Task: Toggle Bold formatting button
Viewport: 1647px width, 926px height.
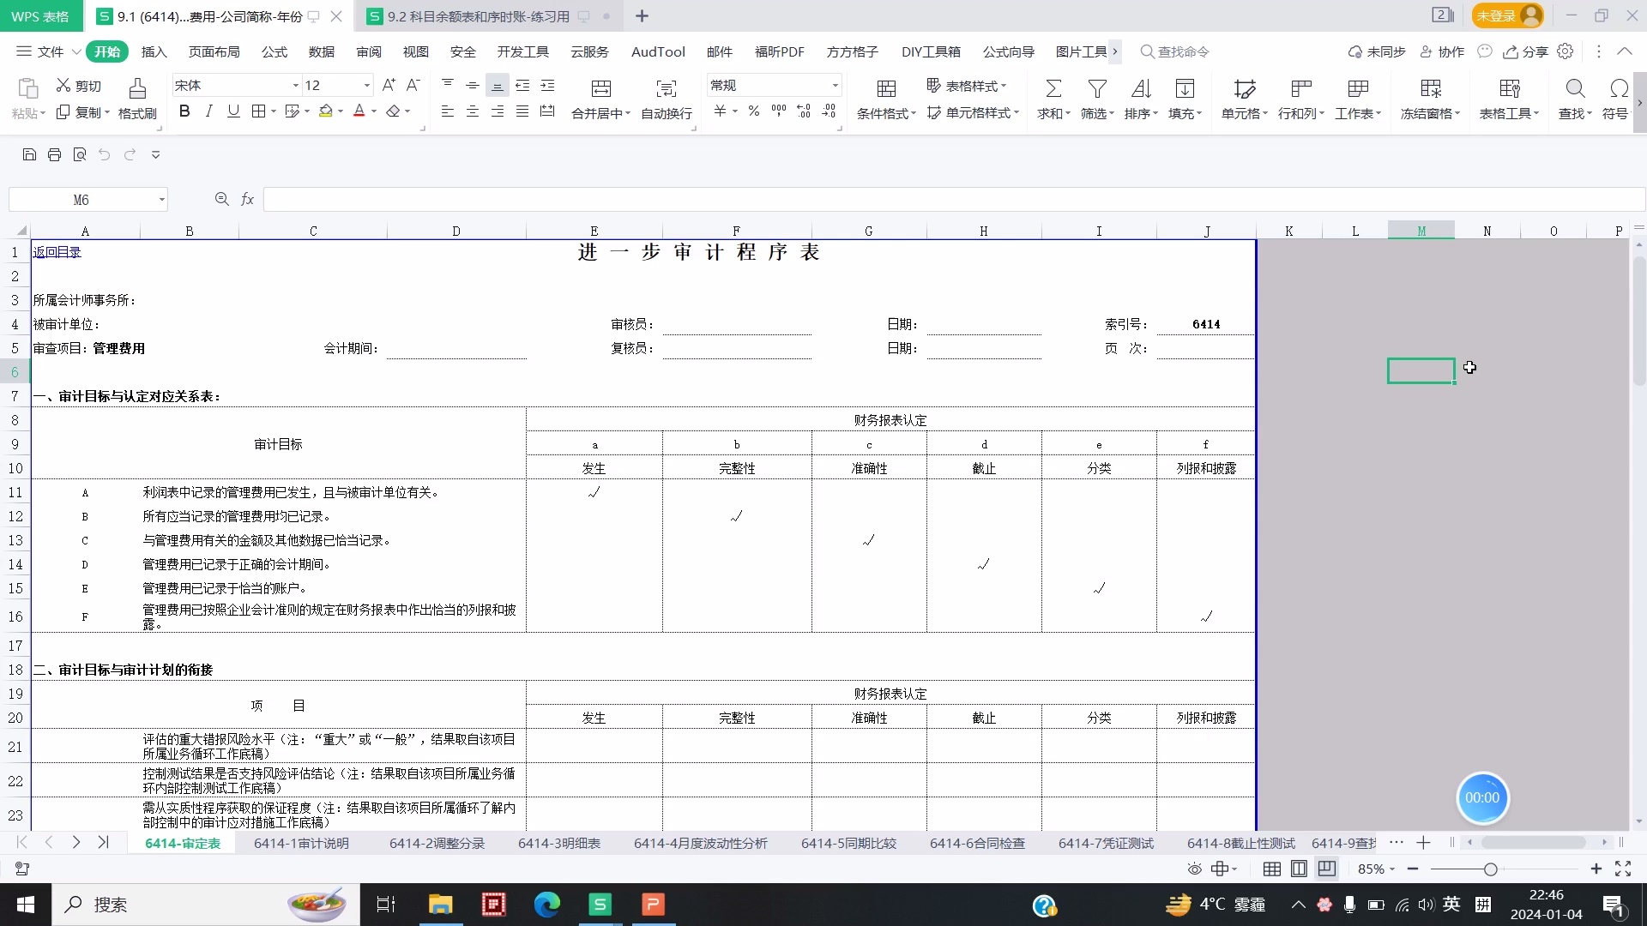Action: [184, 111]
